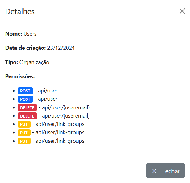Click the Fechar button

coord(165,171)
